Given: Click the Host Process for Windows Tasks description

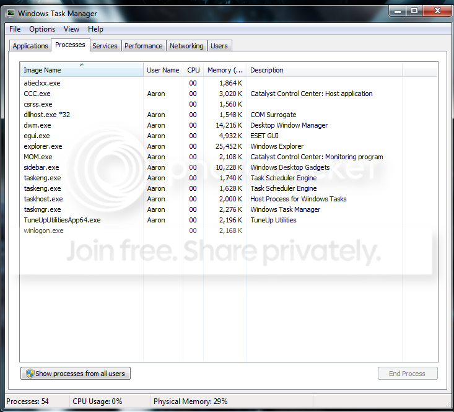Looking at the screenshot, I should coord(298,199).
